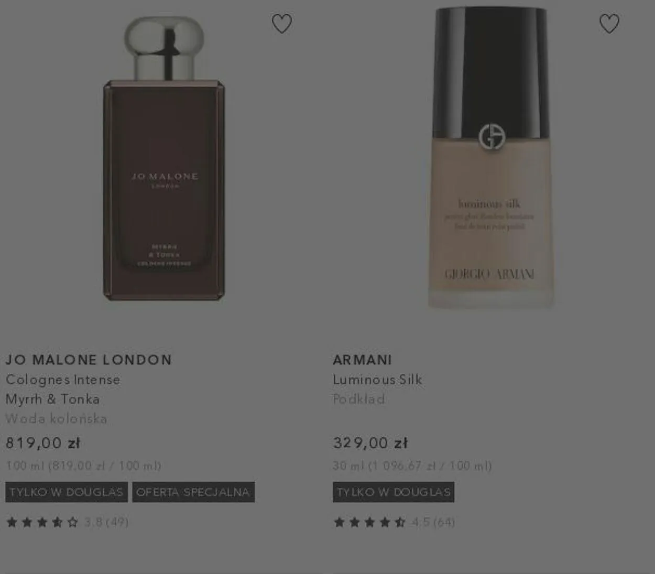The height and width of the screenshot is (574, 655).
Task: Open Luminous Silk product title
Action: tap(377, 380)
